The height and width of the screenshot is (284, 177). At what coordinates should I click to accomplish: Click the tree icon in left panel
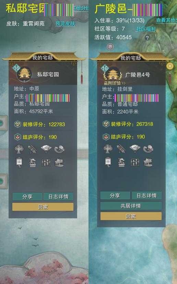(19, 149)
